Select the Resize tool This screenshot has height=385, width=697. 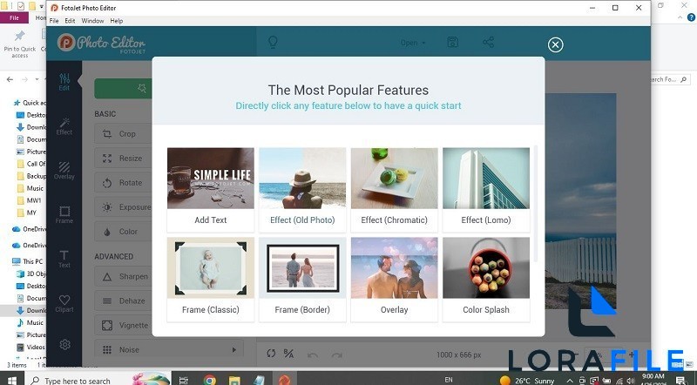(123, 159)
